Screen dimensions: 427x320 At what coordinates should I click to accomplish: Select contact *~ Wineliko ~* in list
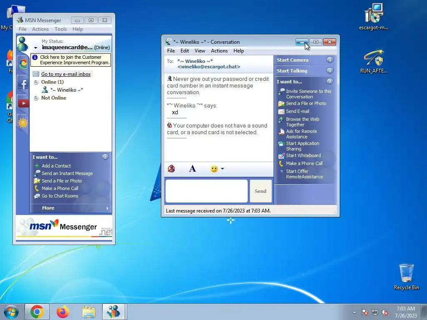tap(66, 90)
